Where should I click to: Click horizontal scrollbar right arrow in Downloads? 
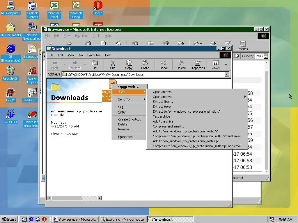tap(100, 198)
